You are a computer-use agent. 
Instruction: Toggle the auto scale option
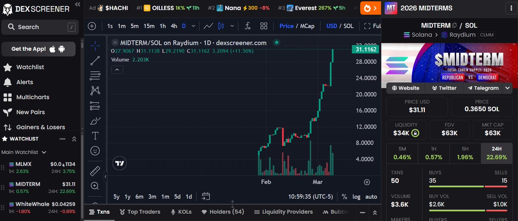[371, 196]
